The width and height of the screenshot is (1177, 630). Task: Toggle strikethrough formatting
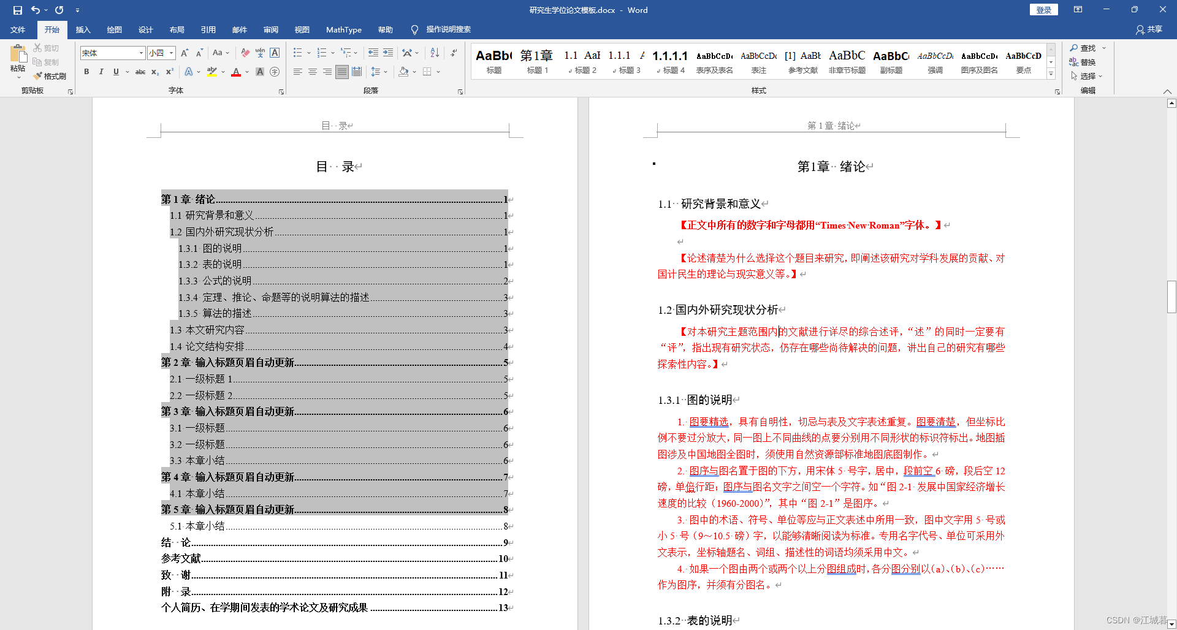click(140, 72)
